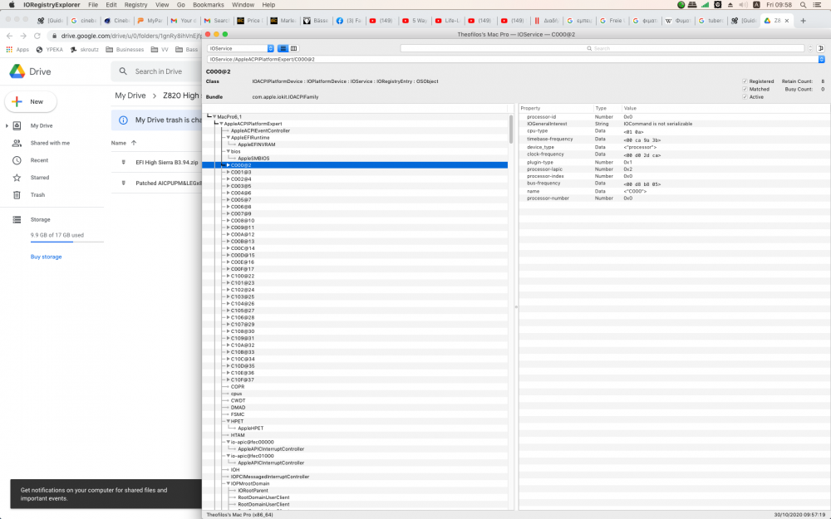Collapse the IOPMrootDomain node
The image size is (831, 519).
[x=229, y=483]
